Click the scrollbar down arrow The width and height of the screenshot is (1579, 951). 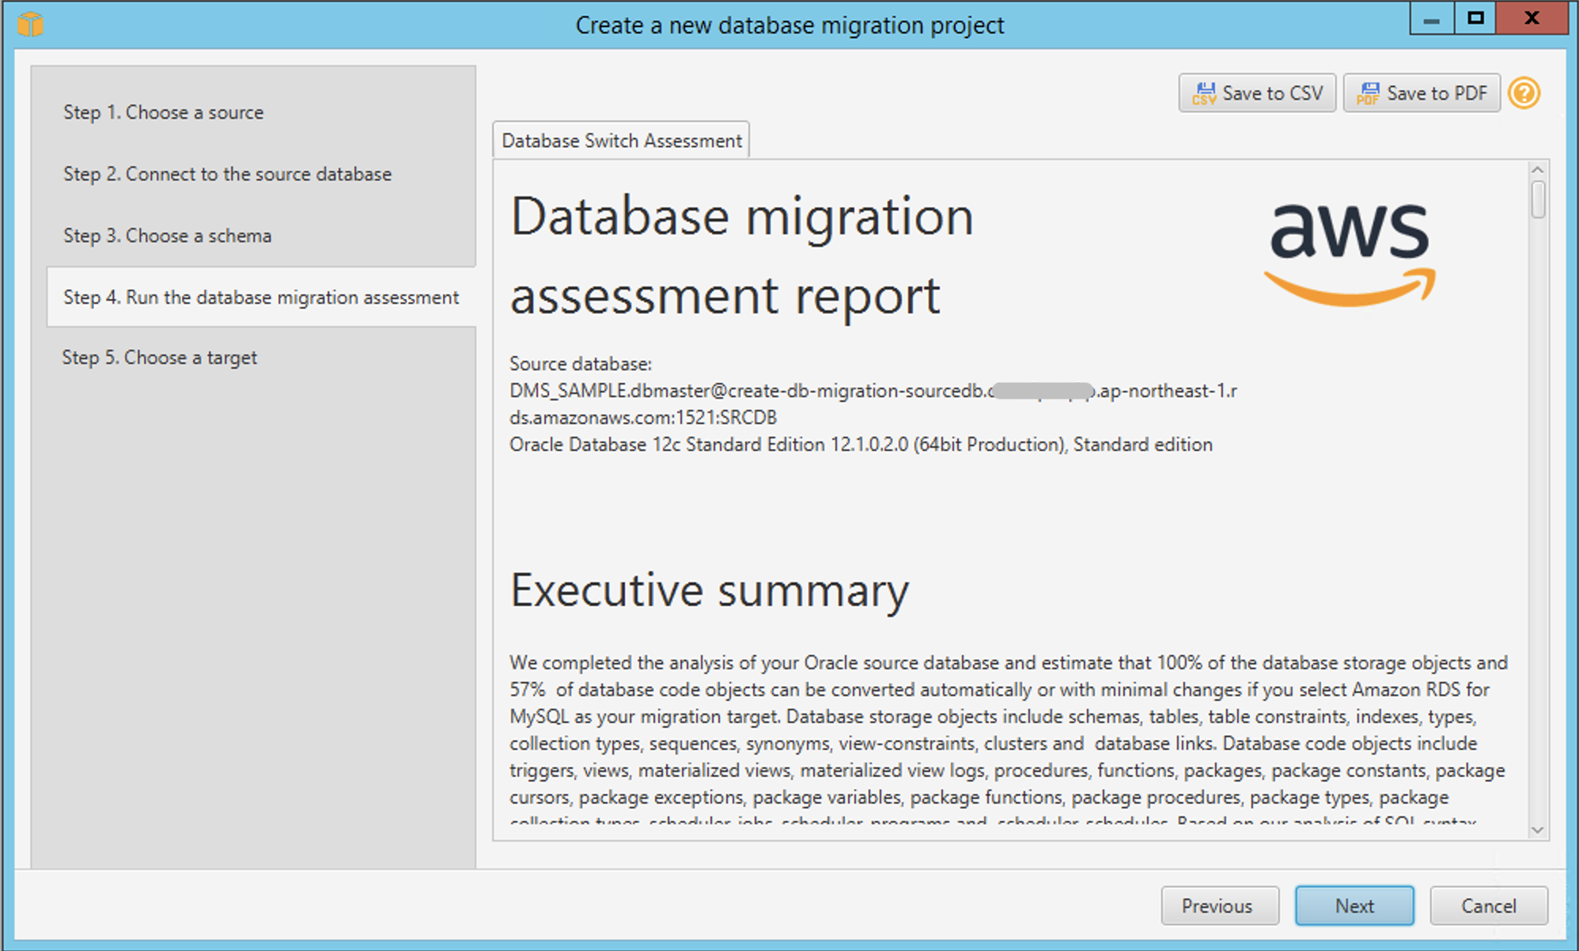coord(1539,831)
